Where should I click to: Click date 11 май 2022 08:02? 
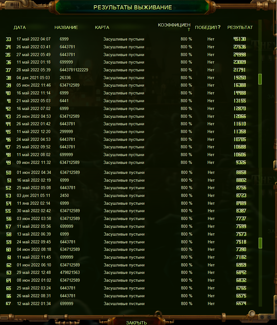click(33, 155)
